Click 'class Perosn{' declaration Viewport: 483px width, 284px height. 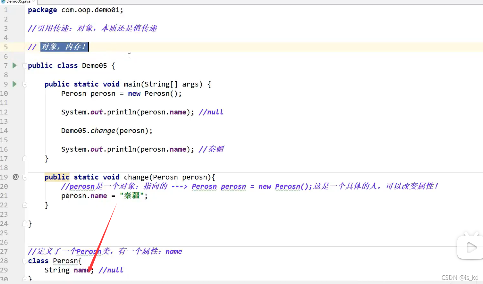pos(55,261)
